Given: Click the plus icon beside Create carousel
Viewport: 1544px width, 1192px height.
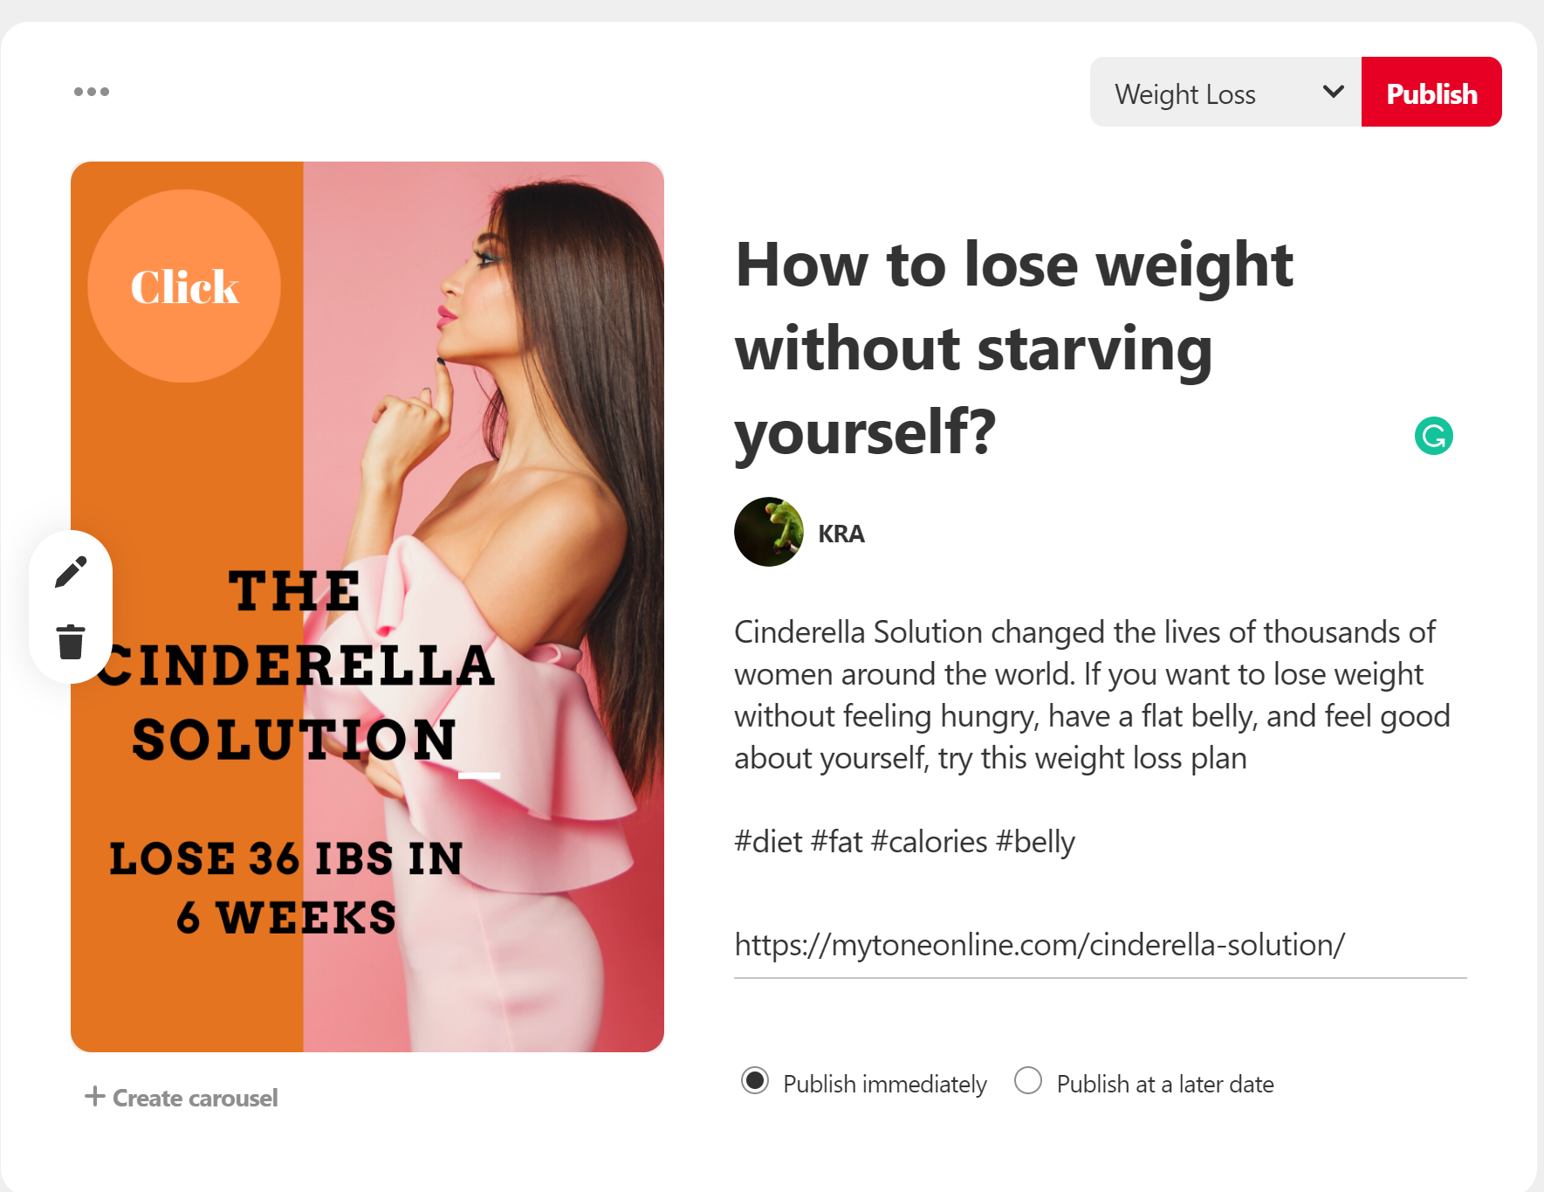Looking at the screenshot, I should pyautogui.click(x=94, y=1096).
